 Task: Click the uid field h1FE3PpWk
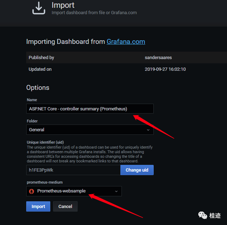73,170
